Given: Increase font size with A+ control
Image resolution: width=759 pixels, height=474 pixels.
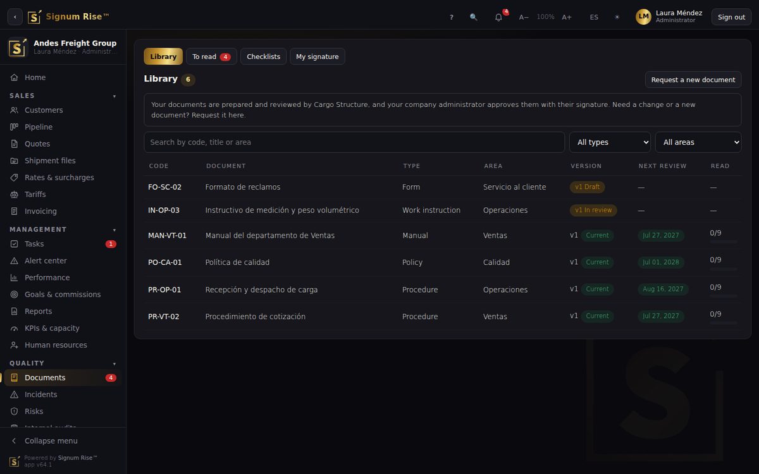Looking at the screenshot, I should click(x=567, y=17).
